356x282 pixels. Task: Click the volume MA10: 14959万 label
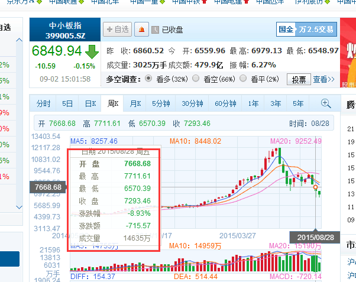click(195, 246)
